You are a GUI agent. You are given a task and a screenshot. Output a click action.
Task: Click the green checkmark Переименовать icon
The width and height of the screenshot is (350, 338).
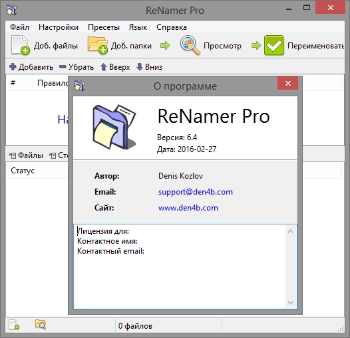[274, 45]
